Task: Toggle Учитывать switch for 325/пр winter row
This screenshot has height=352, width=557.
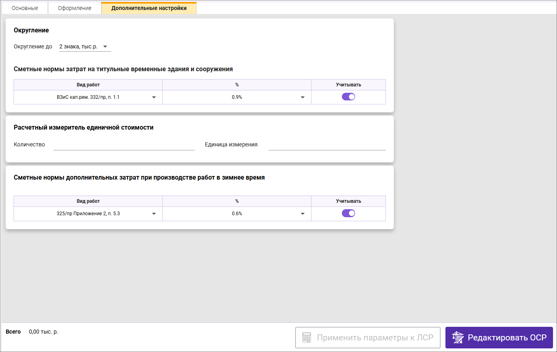Action: point(348,213)
